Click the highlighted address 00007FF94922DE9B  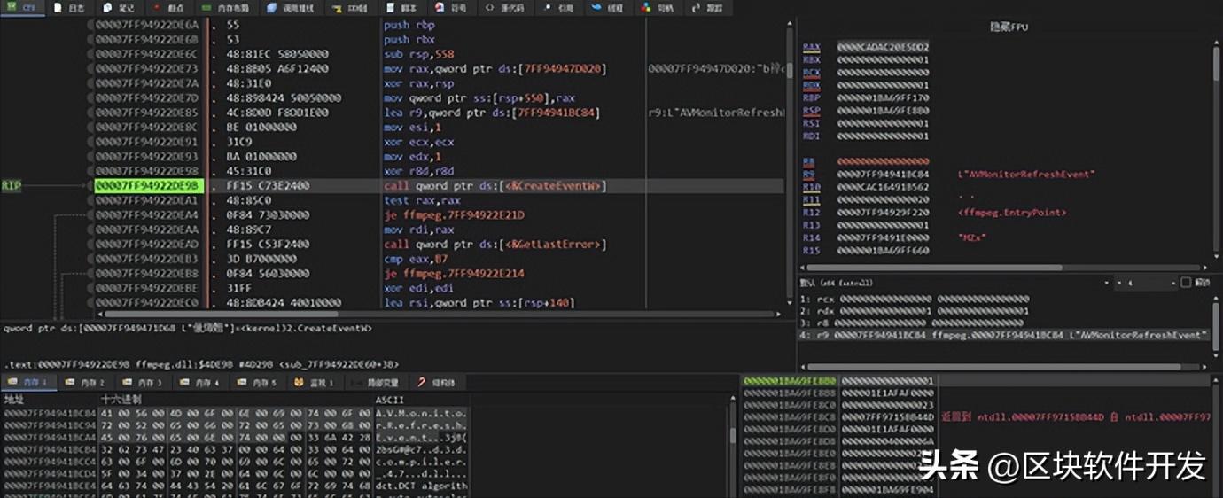pos(149,186)
